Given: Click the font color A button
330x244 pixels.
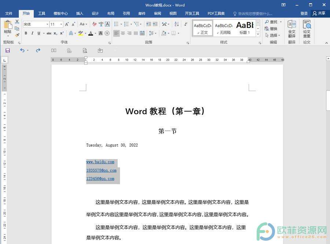Looking at the screenshot, I should (91, 33).
